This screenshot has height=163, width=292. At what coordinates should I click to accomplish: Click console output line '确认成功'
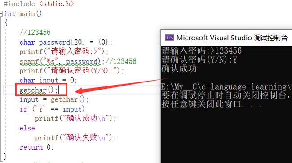[x=179, y=69]
